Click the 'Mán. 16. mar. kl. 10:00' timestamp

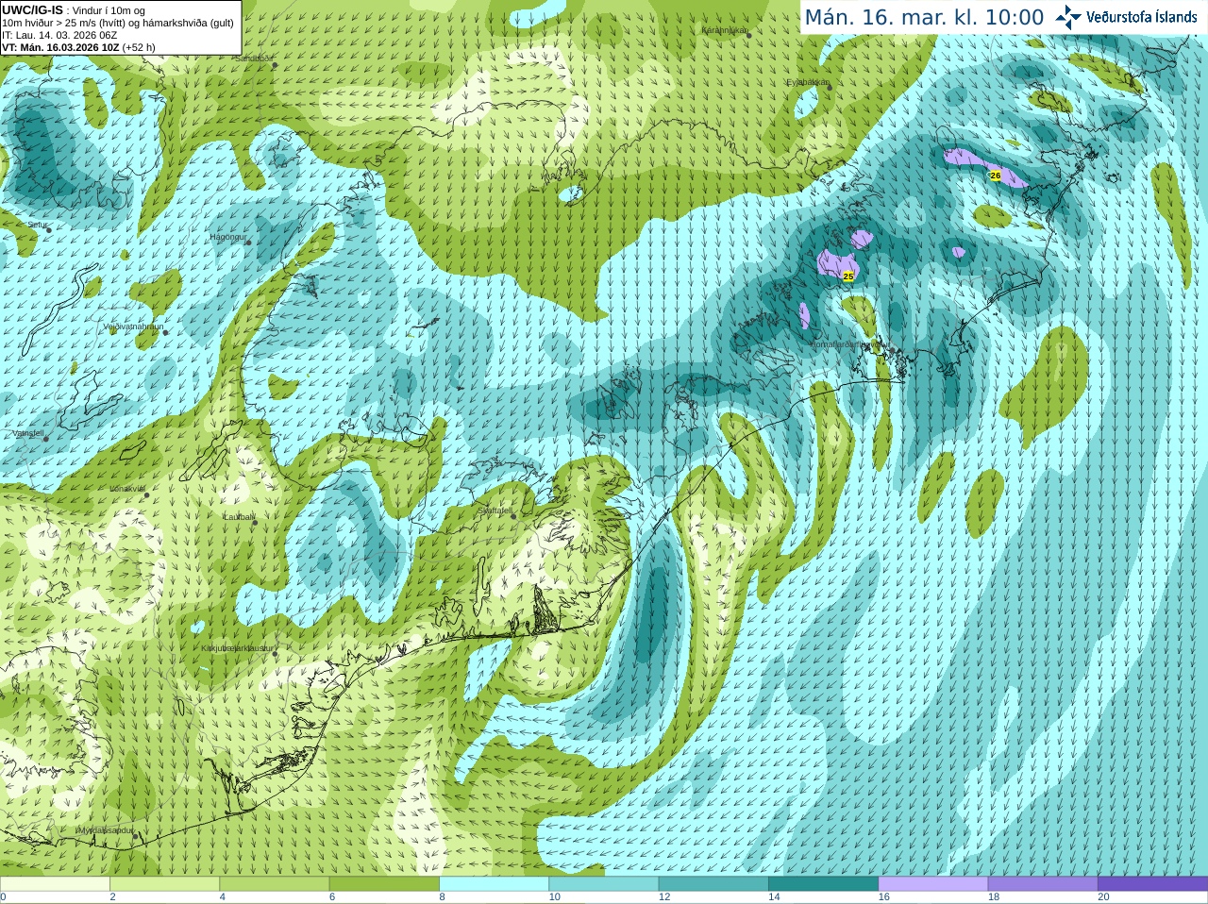click(x=924, y=17)
